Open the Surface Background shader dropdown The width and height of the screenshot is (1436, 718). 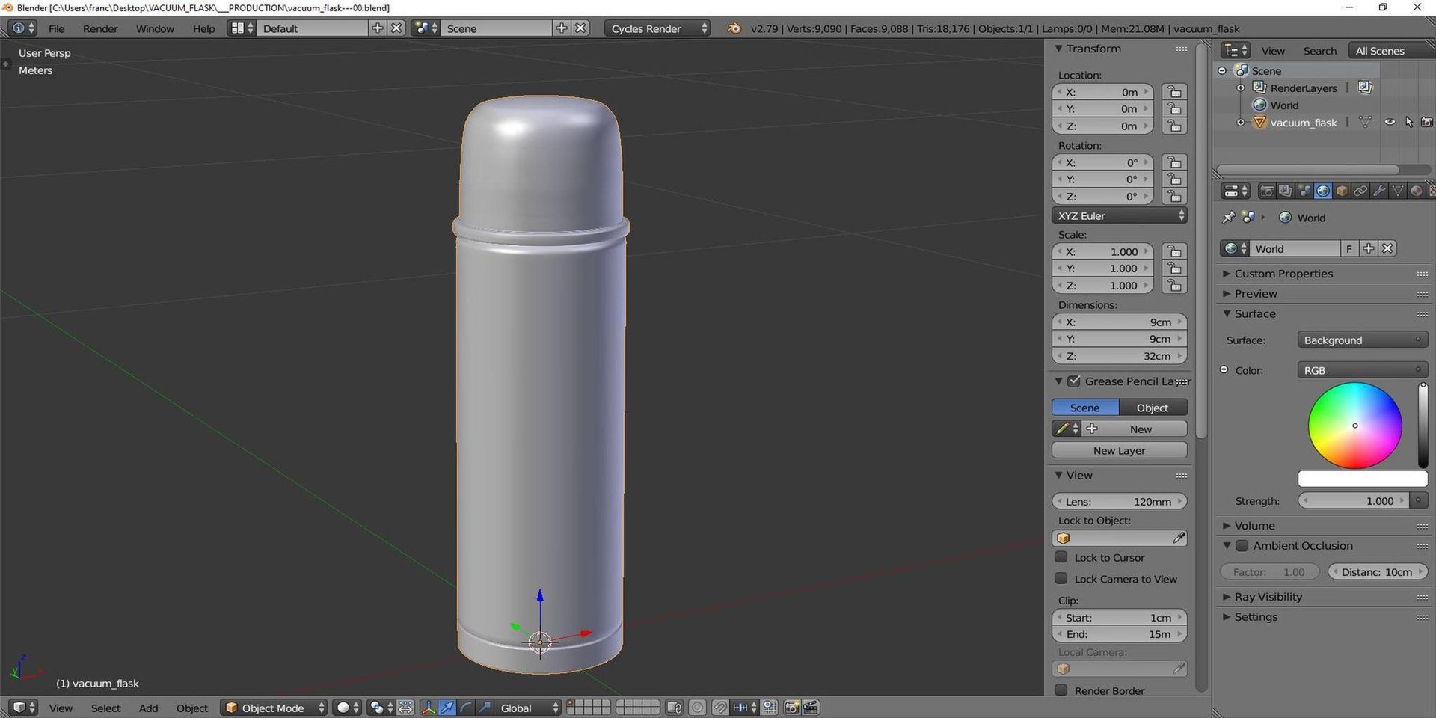pos(1362,340)
